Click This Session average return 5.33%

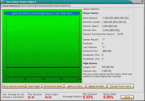click(x=88, y=97)
